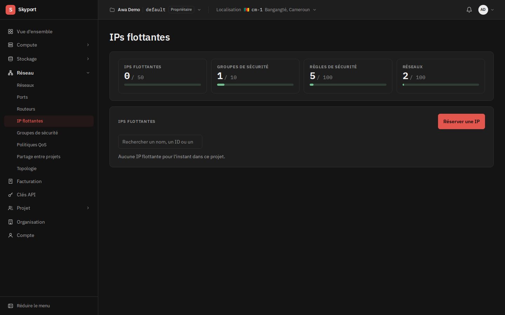Open the user account menu chevron
Image resolution: width=505 pixels, height=315 pixels.
[x=492, y=10]
